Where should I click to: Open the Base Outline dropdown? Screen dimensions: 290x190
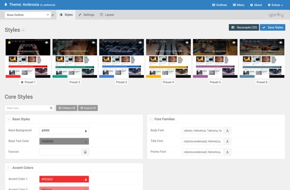(x=28, y=15)
